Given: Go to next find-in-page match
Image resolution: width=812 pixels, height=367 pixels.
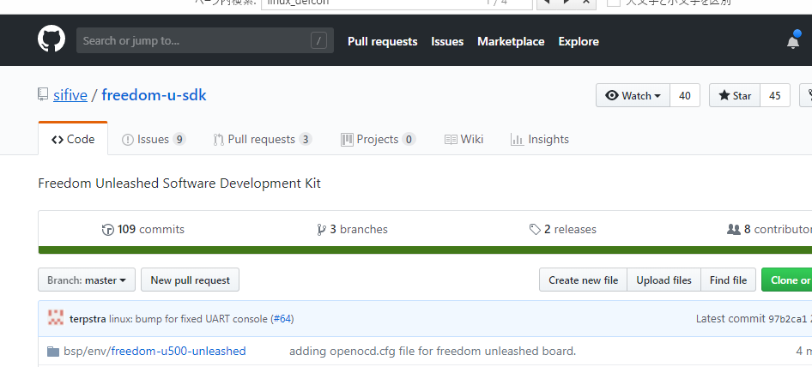Looking at the screenshot, I should 566,2.
